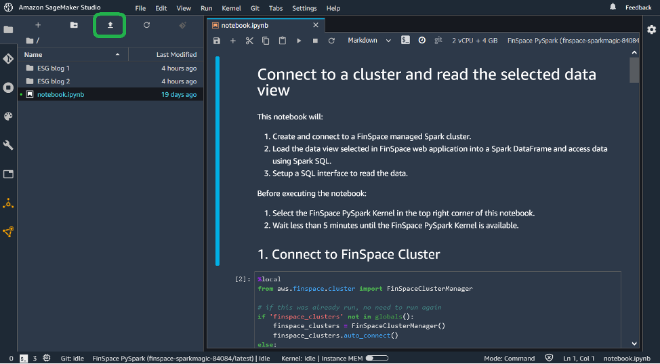Refresh the file list
The image size is (660, 364).
coord(146,25)
